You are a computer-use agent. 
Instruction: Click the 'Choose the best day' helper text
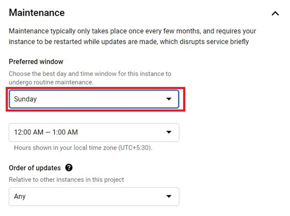coord(90,78)
